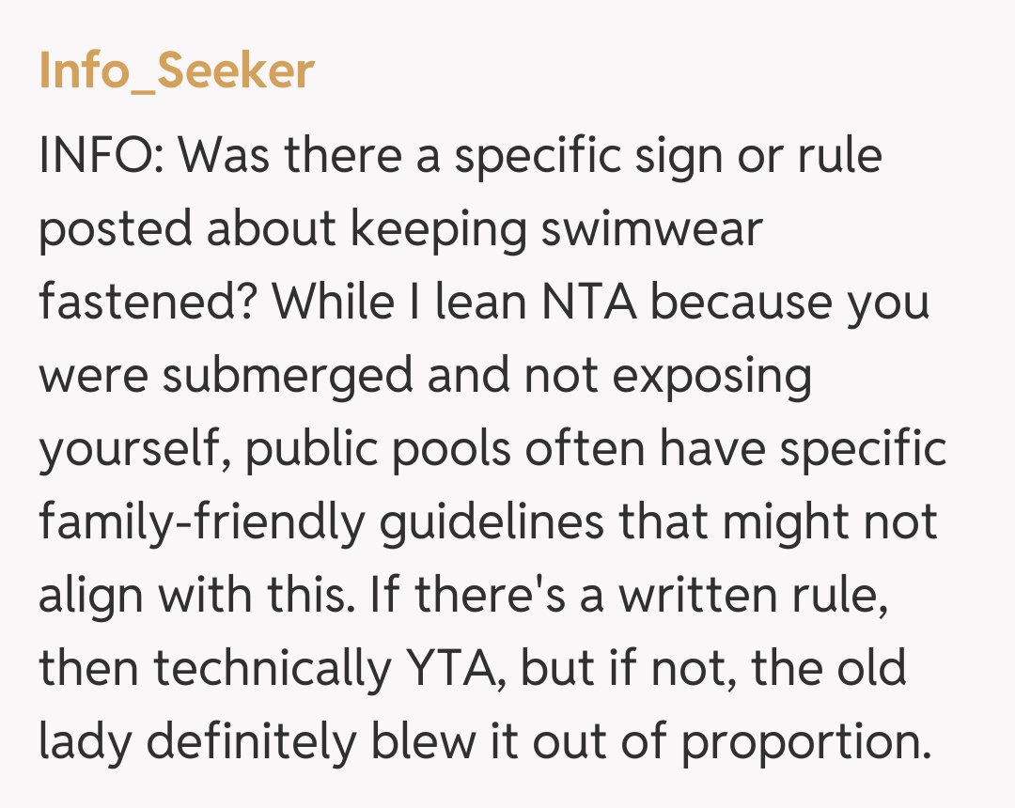Open the Info_Seeker user profile
Image resolution: width=1015 pixels, height=808 pixels.
(176, 70)
